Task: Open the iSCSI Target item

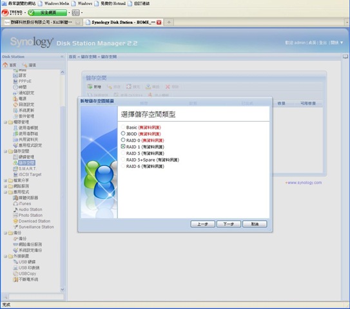Action: pos(27,174)
